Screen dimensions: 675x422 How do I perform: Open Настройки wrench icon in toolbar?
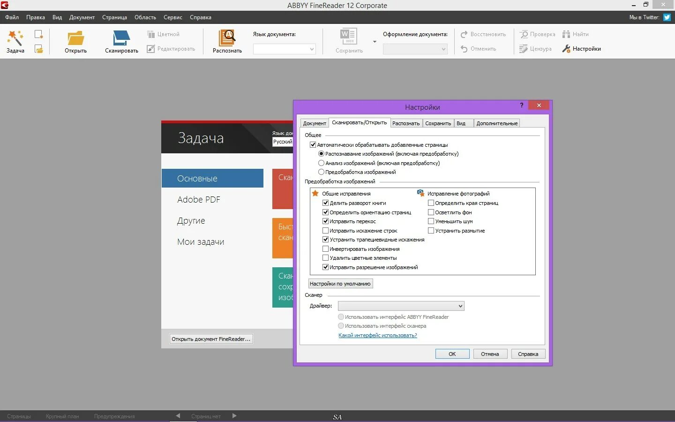[x=566, y=49]
